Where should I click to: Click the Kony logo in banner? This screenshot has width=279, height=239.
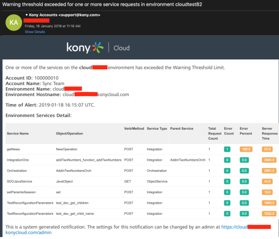[85, 48]
